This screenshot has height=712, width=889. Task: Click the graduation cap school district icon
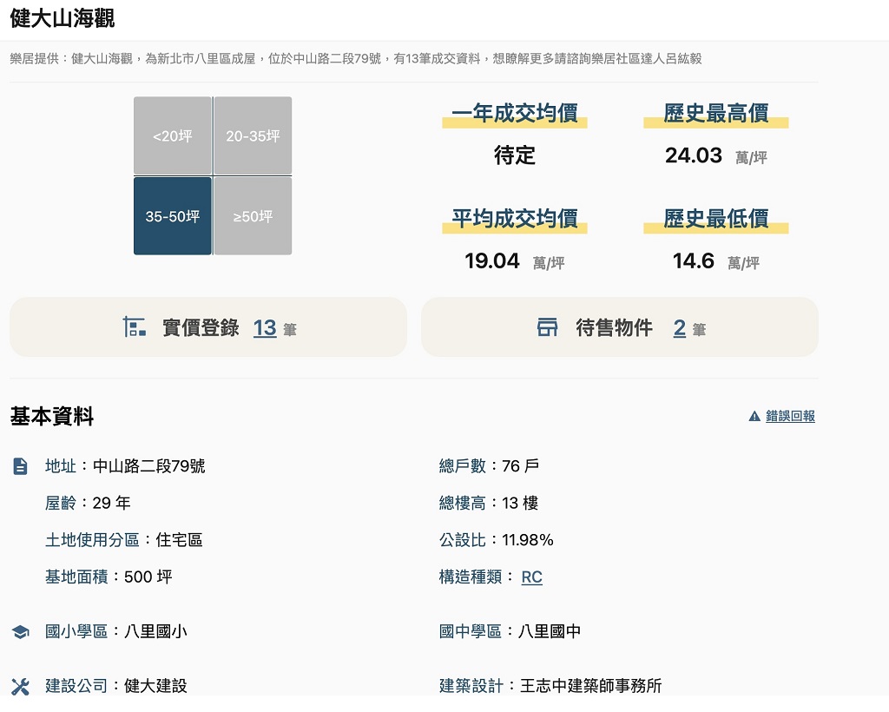click(21, 632)
